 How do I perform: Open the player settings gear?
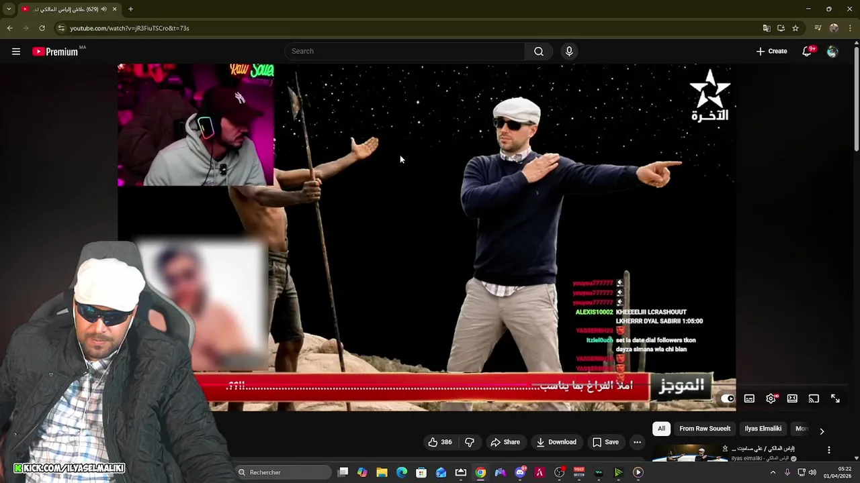(771, 398)
